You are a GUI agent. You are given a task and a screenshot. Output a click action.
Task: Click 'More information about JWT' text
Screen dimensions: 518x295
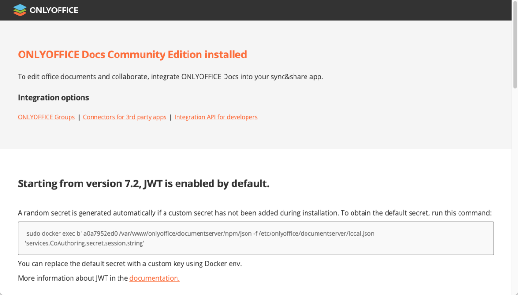point(73,278)
